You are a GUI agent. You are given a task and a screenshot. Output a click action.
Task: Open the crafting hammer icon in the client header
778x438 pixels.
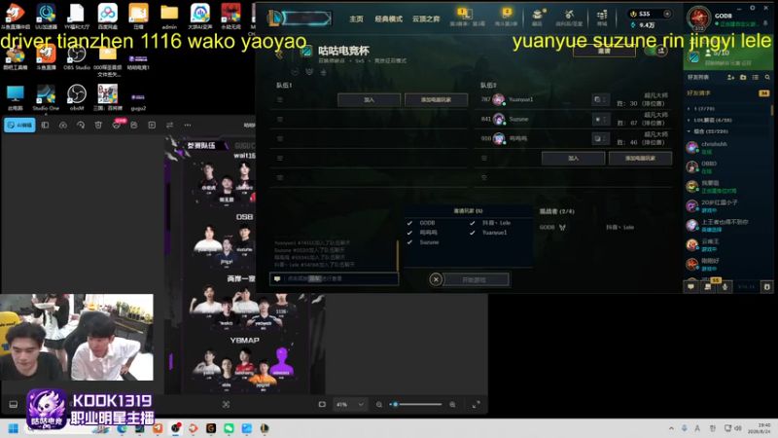pos(569,15)
